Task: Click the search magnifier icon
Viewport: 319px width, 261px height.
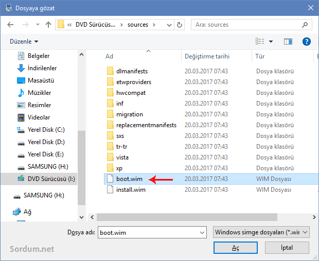Action: pyautogui.click(x=305, y=25)
